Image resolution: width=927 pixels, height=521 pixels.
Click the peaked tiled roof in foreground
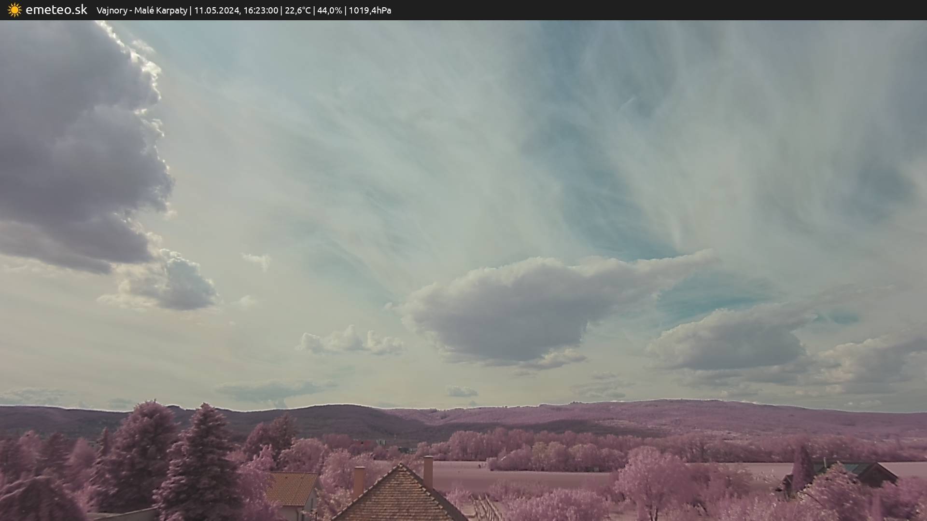point(400,497)
